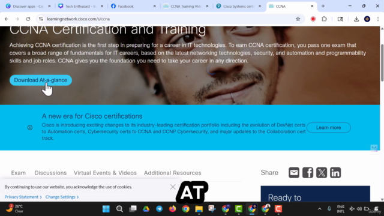384x216 pixels.
Task: Go back with the browser back arrow
Action: click(7, 19)
